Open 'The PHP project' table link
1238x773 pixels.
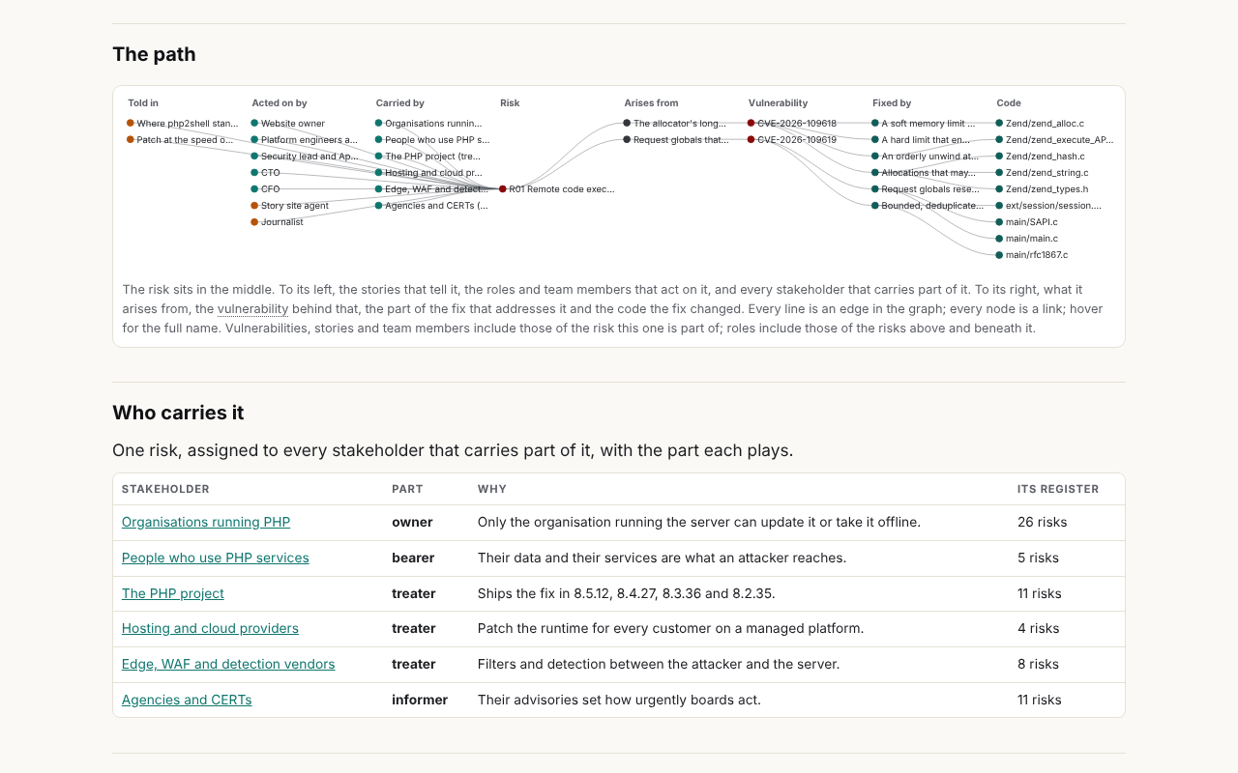[x=173, y=593]
